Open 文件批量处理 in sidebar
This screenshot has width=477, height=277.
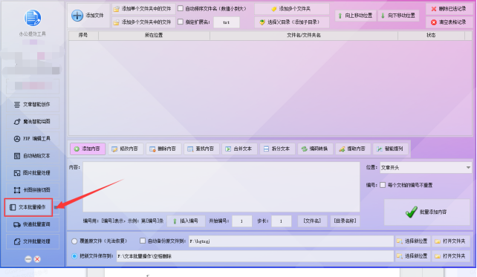(x=33, y=241)
